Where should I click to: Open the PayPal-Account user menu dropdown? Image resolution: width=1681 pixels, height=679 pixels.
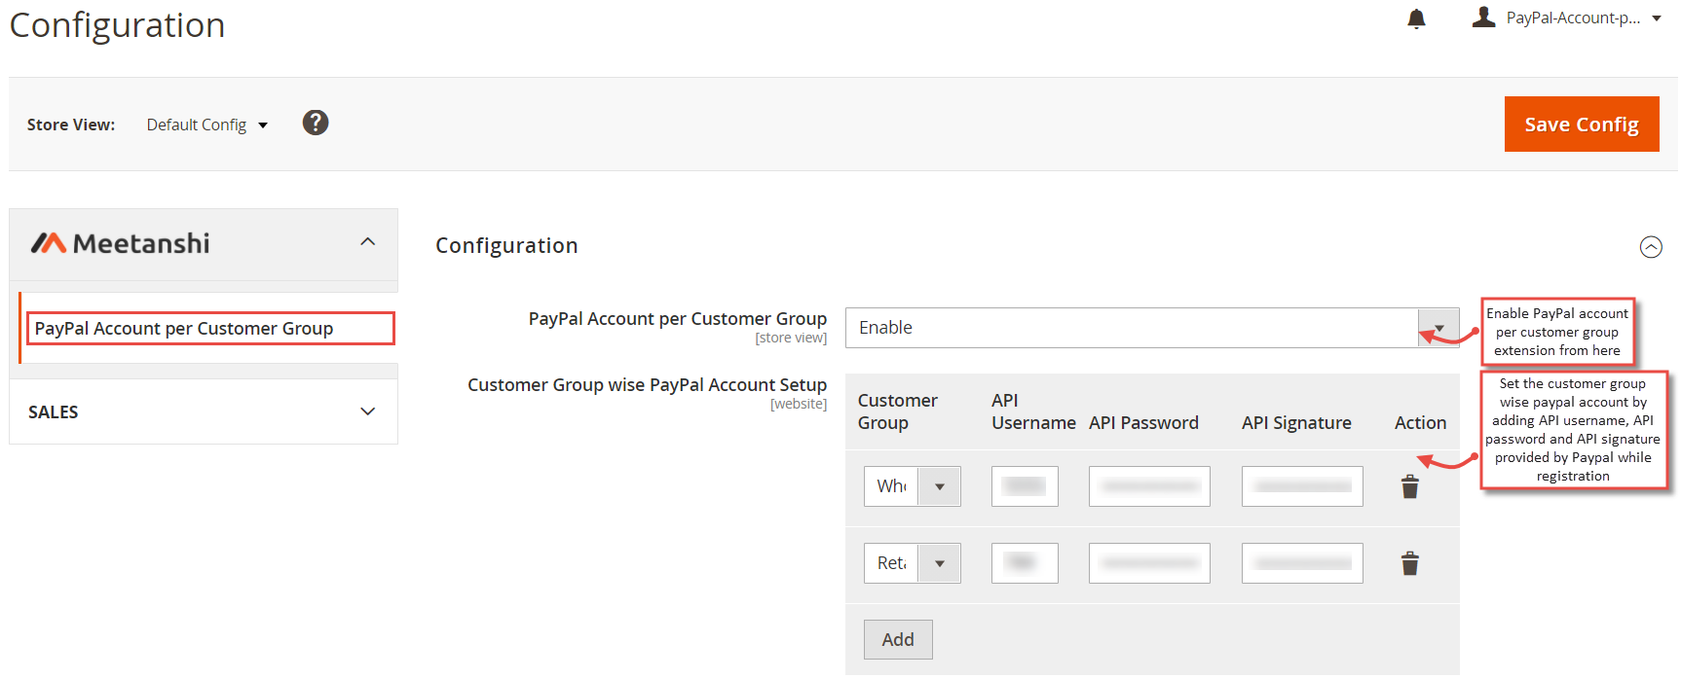(x=1583, y=18)
